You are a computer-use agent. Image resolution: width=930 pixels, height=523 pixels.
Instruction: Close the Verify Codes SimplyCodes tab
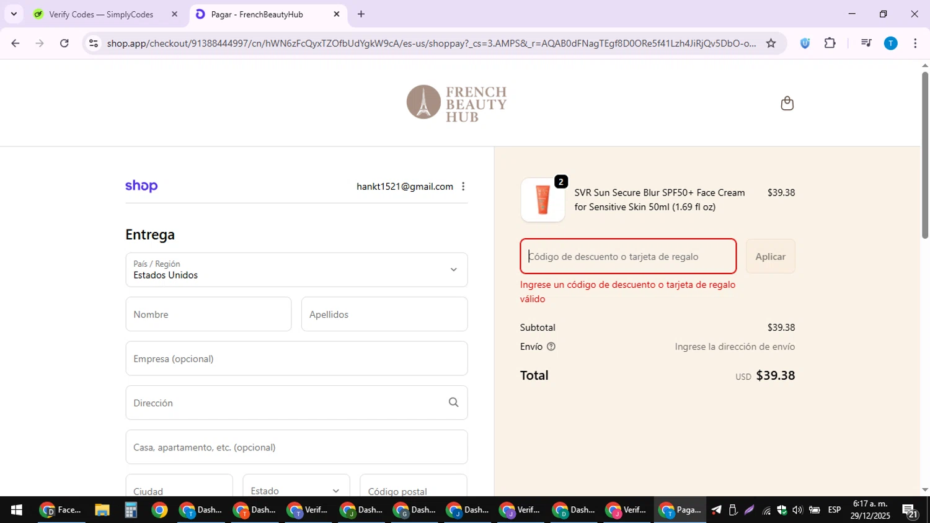[x=174, y=14]
